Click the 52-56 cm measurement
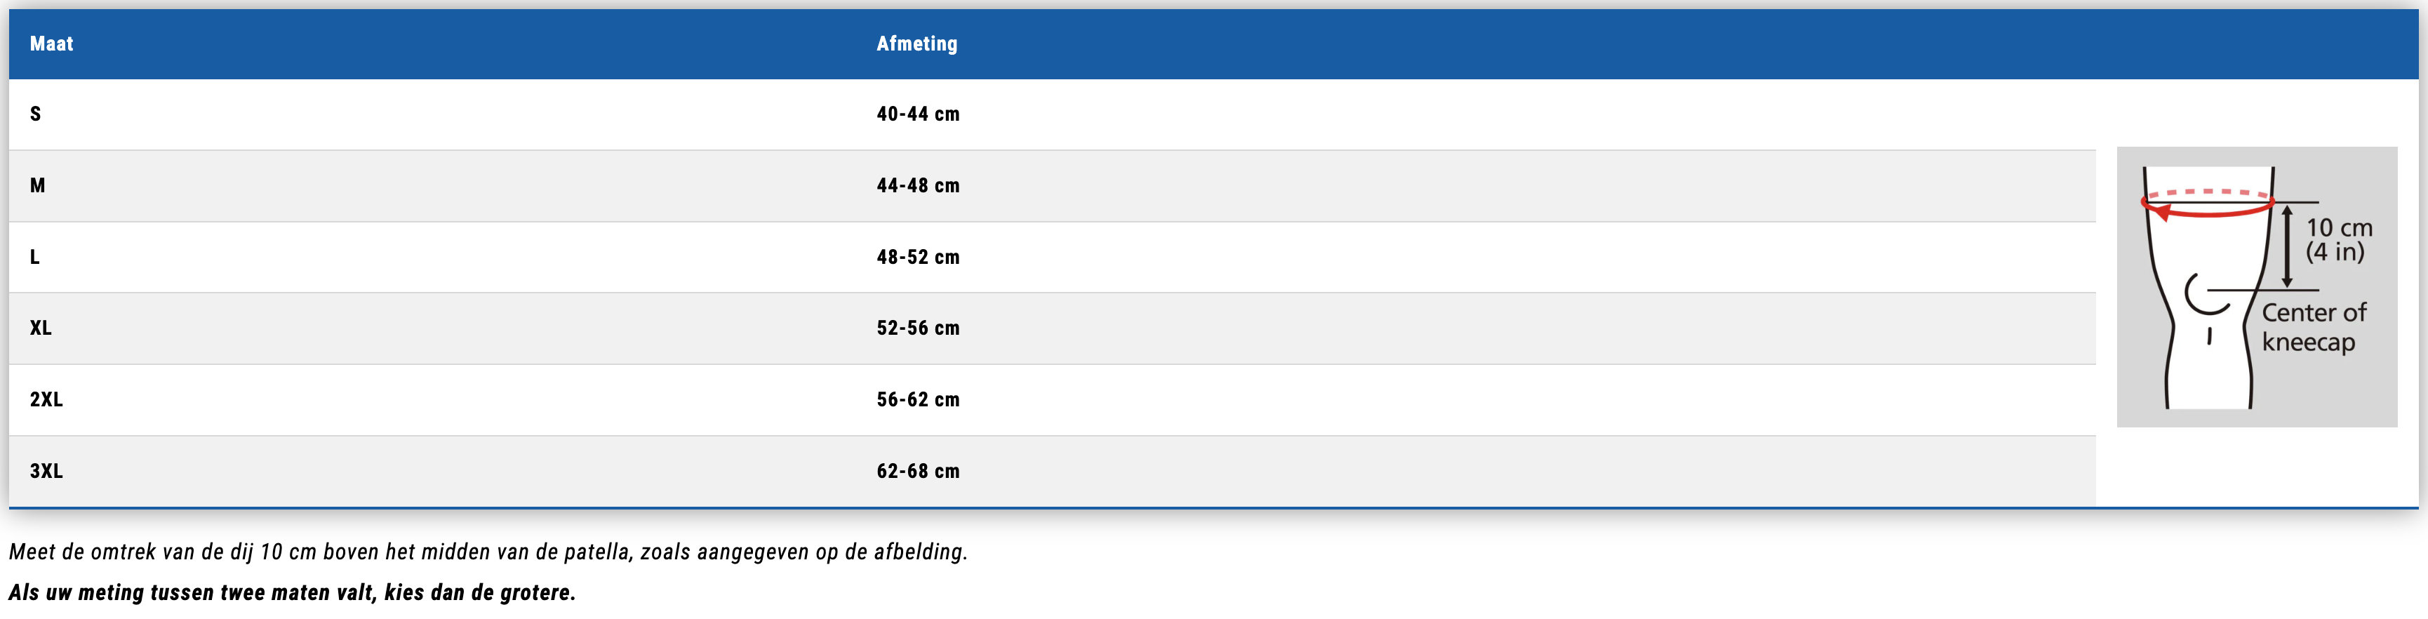 coord(917,328)
